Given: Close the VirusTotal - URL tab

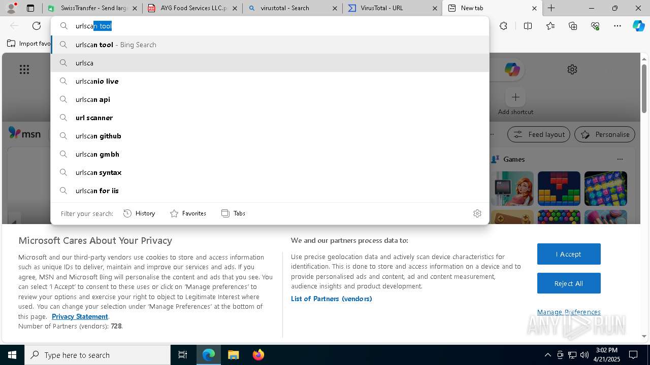Looking at the screenshot, I should tap(435, 8).
